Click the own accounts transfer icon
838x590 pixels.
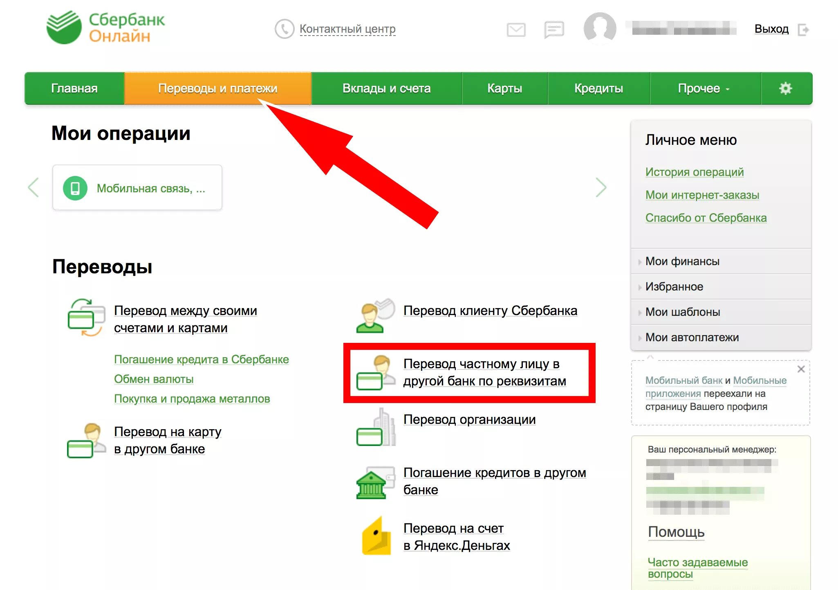pyautogui.click(x=86, y=318)
